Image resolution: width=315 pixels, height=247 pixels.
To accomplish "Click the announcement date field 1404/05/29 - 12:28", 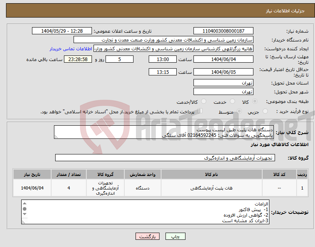I will pos(62,31).
